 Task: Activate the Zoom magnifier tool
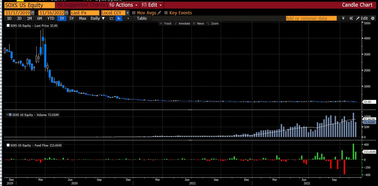213,23
